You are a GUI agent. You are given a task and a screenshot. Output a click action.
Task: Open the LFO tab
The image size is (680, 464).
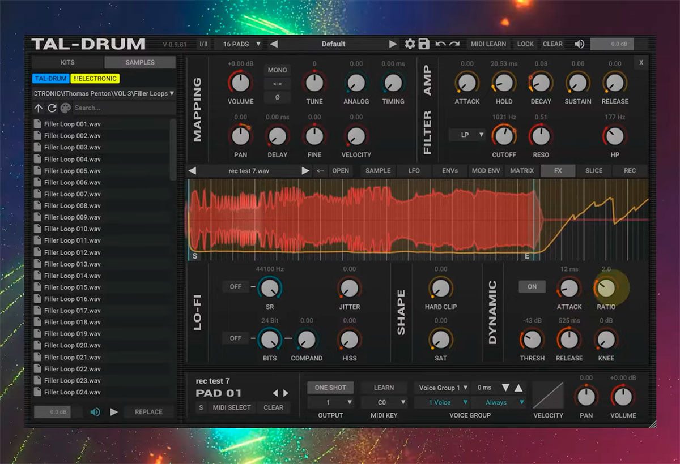pos(414,170)
